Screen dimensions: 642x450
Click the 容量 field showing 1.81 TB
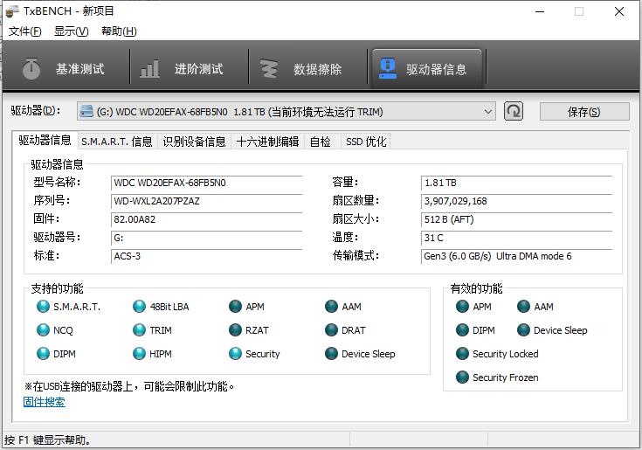point(517,183)
